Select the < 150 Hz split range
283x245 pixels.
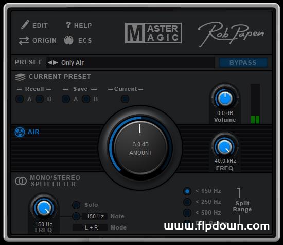point(187,191)
